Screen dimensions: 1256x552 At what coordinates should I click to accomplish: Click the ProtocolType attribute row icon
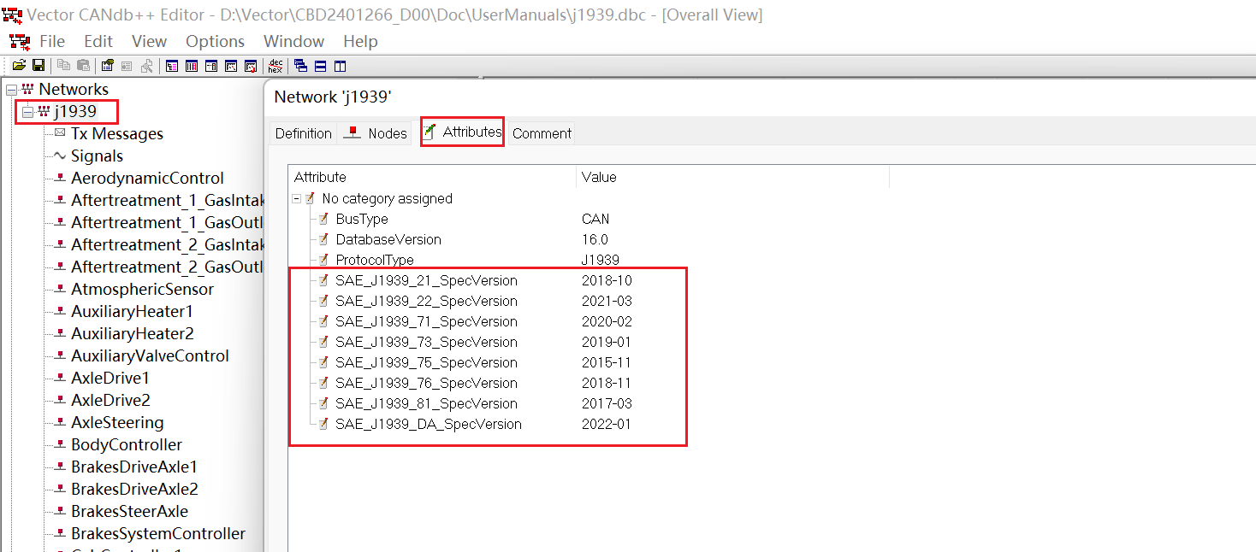point(324,260)
